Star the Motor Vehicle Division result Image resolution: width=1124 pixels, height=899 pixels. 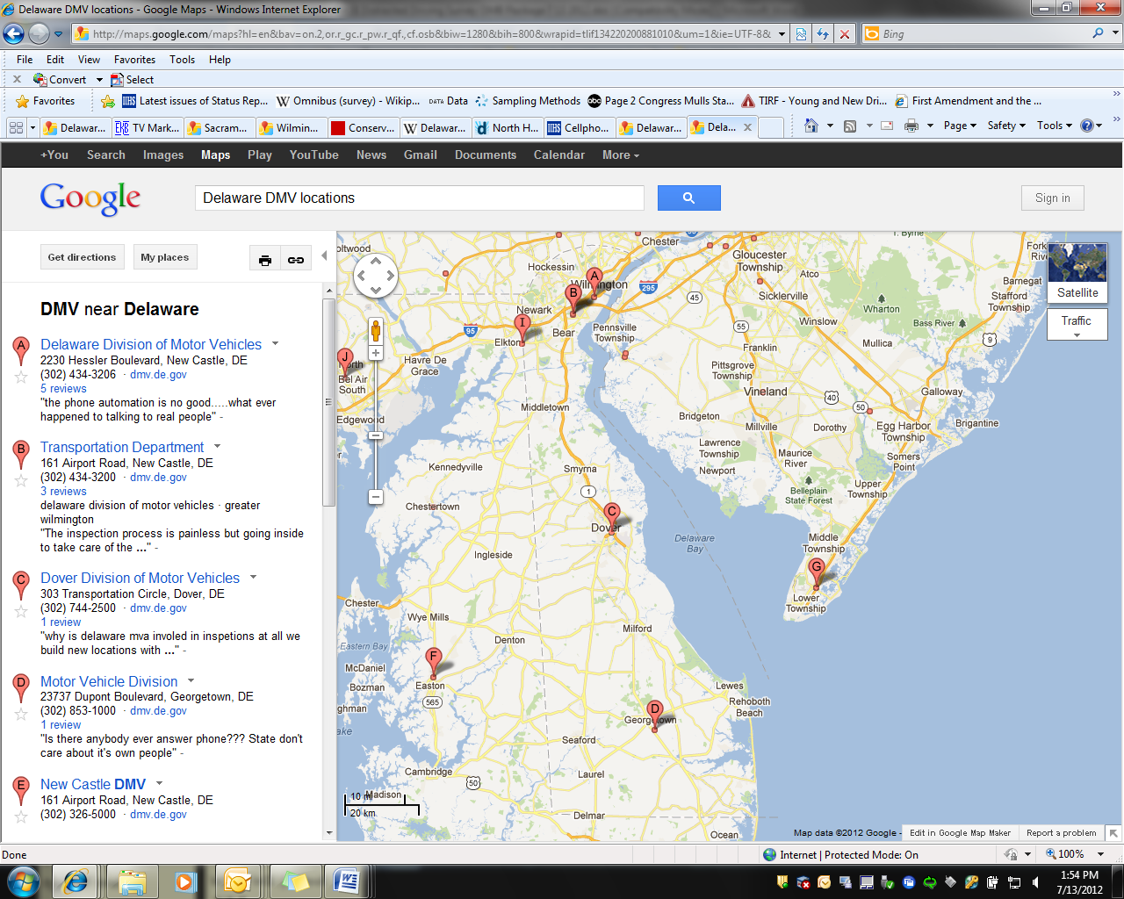click(21, 714)
